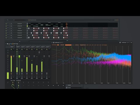
Task: Open graph editor icon in Channel rack header
Action: pos(115,20)
